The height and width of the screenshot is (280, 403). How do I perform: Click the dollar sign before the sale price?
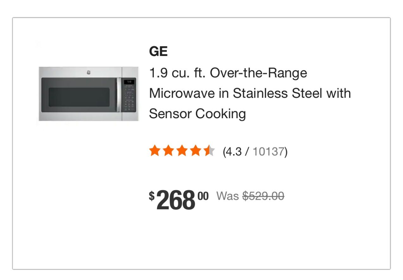[152, 196]
